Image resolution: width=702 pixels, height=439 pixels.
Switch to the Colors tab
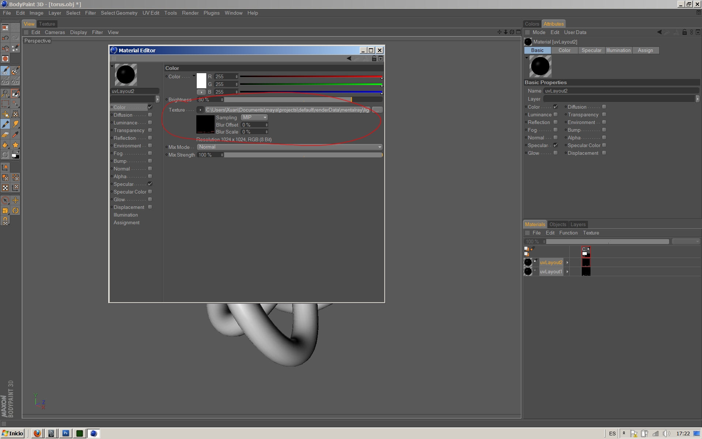tap(532, 24)
